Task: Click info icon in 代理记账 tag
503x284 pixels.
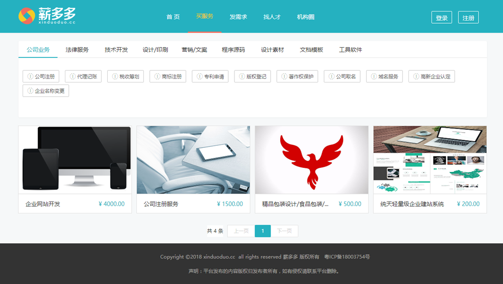Action: click(x=72, y=76)
